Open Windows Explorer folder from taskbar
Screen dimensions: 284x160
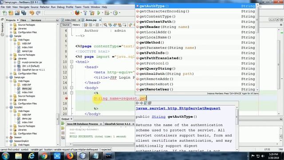19,156
